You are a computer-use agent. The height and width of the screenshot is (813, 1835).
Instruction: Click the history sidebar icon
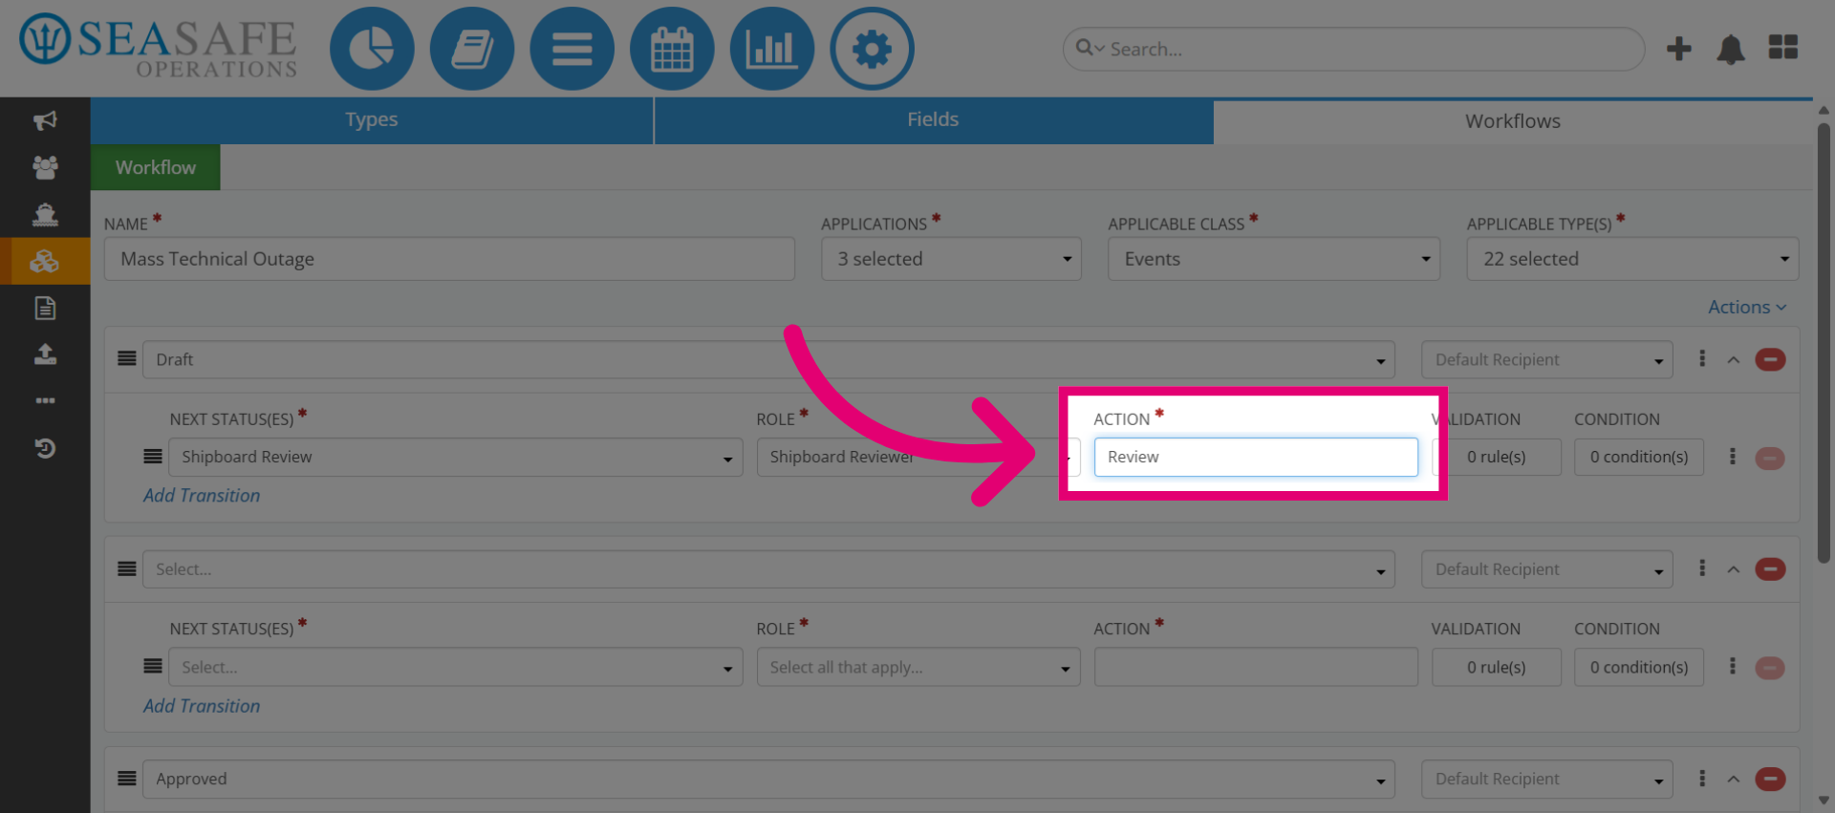click(x=45, y=448)
